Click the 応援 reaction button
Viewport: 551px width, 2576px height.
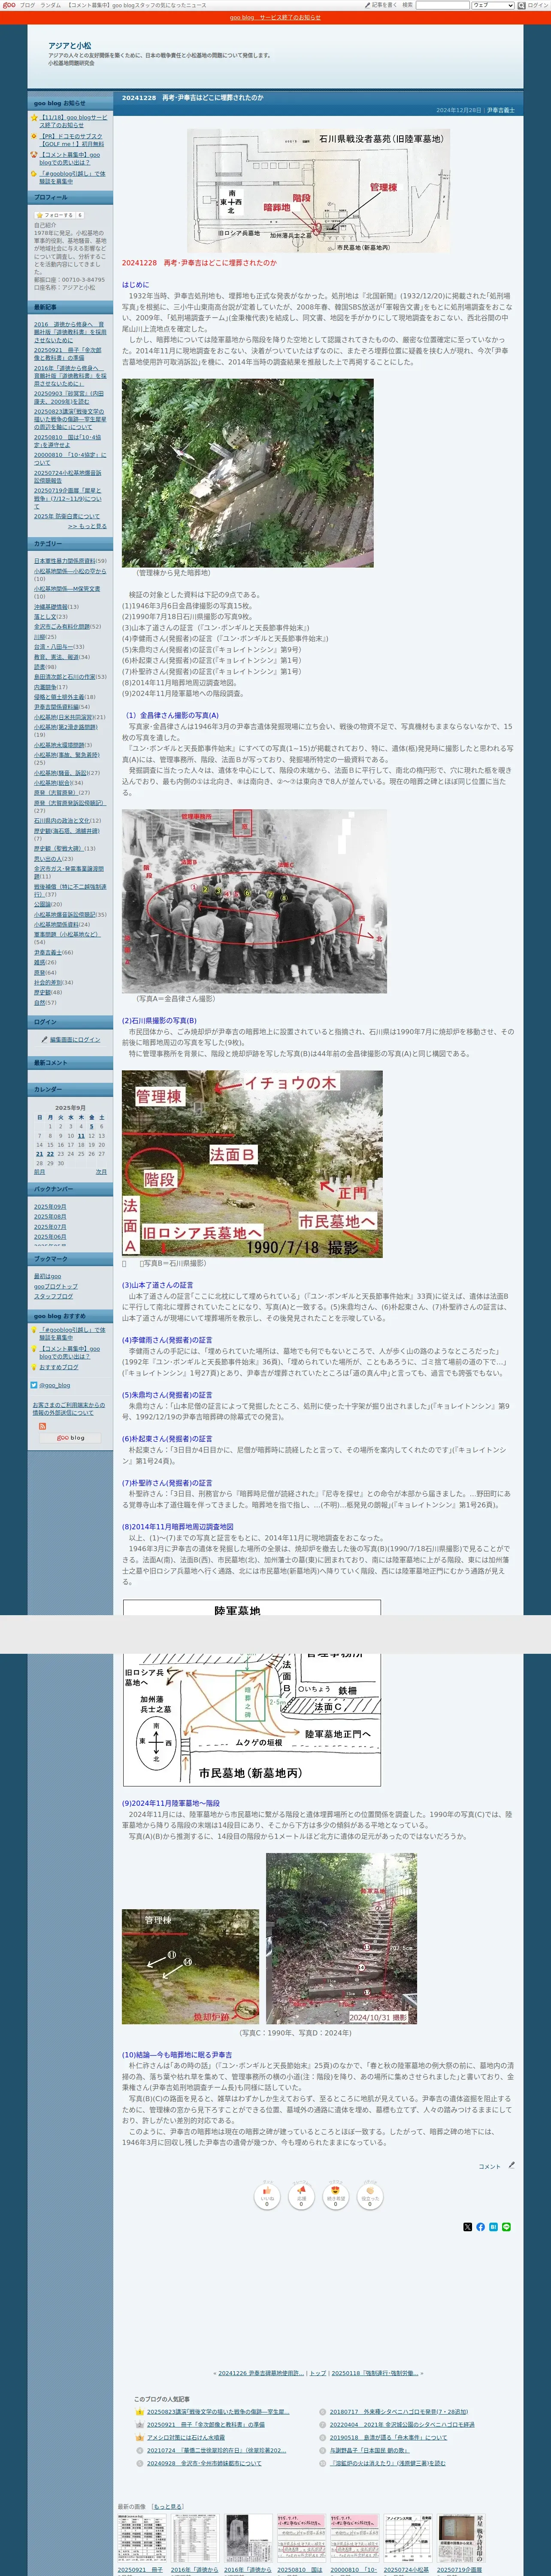tap(301, 2197)
